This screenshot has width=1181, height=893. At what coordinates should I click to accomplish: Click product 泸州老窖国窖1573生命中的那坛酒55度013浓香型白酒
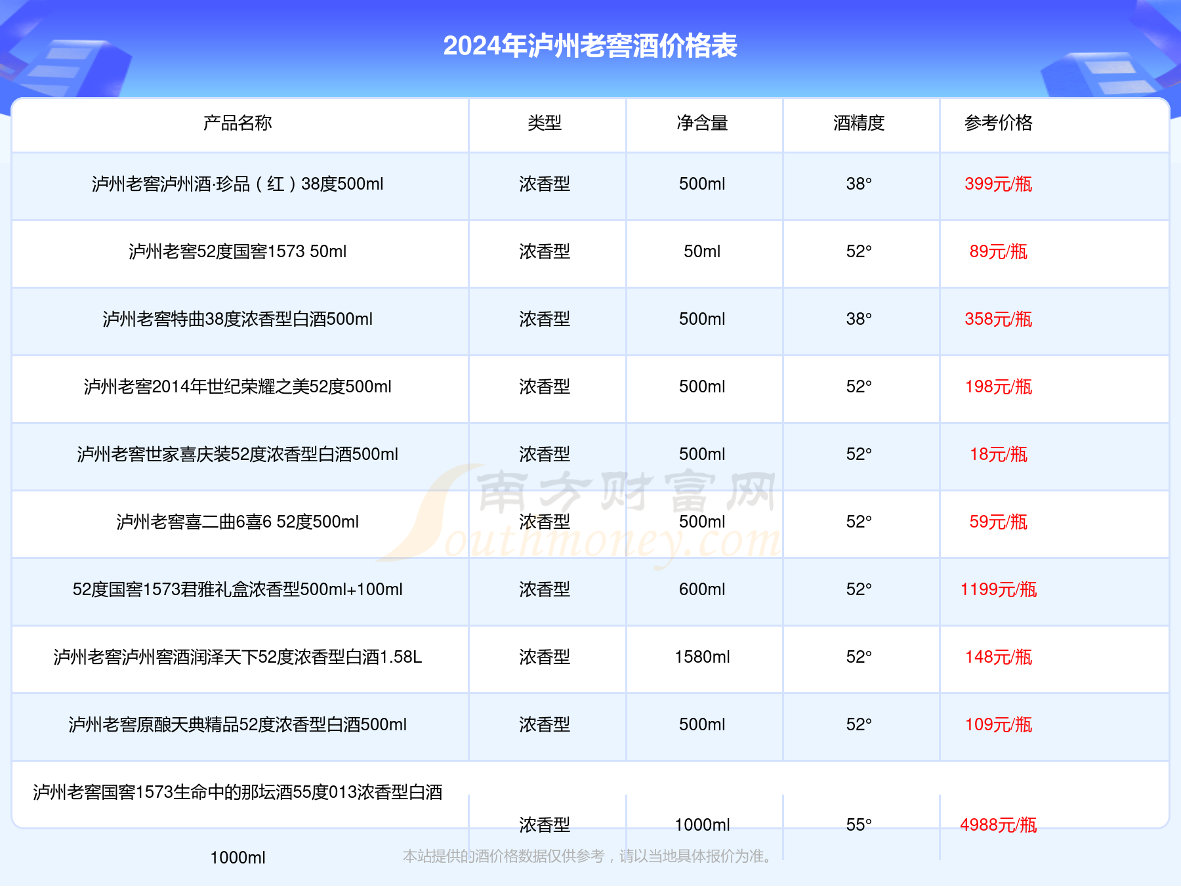[238, 792]
